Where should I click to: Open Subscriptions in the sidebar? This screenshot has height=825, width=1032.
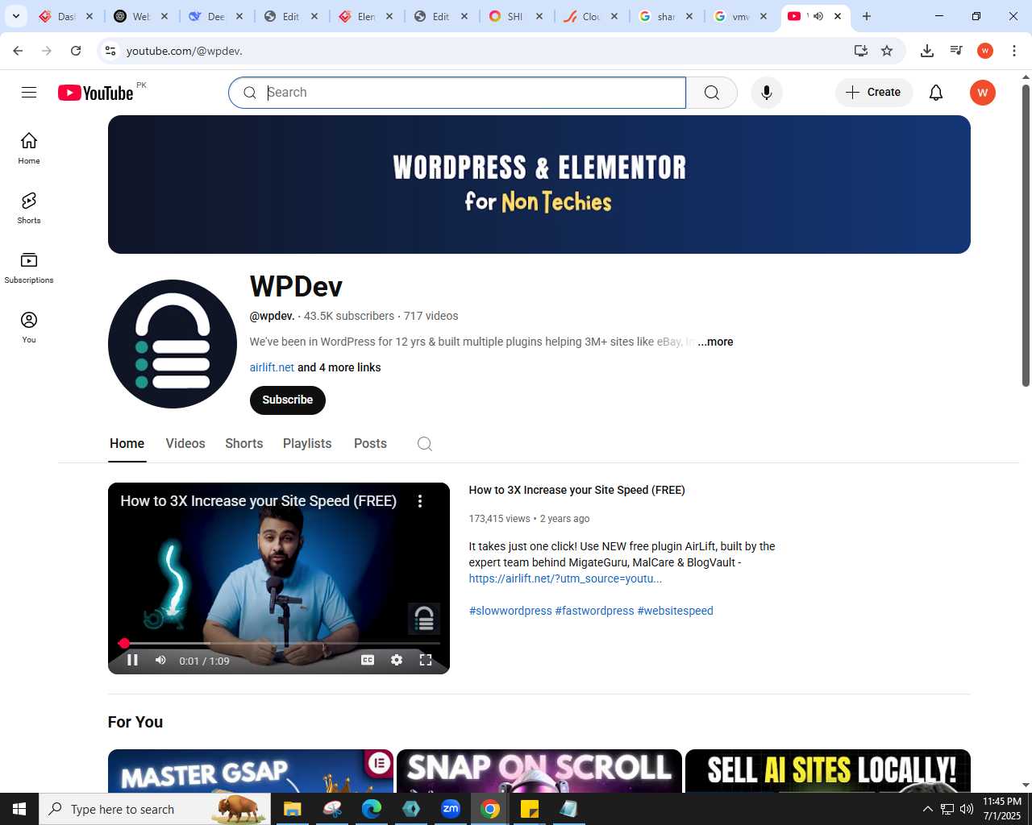(x=29, y=267)
